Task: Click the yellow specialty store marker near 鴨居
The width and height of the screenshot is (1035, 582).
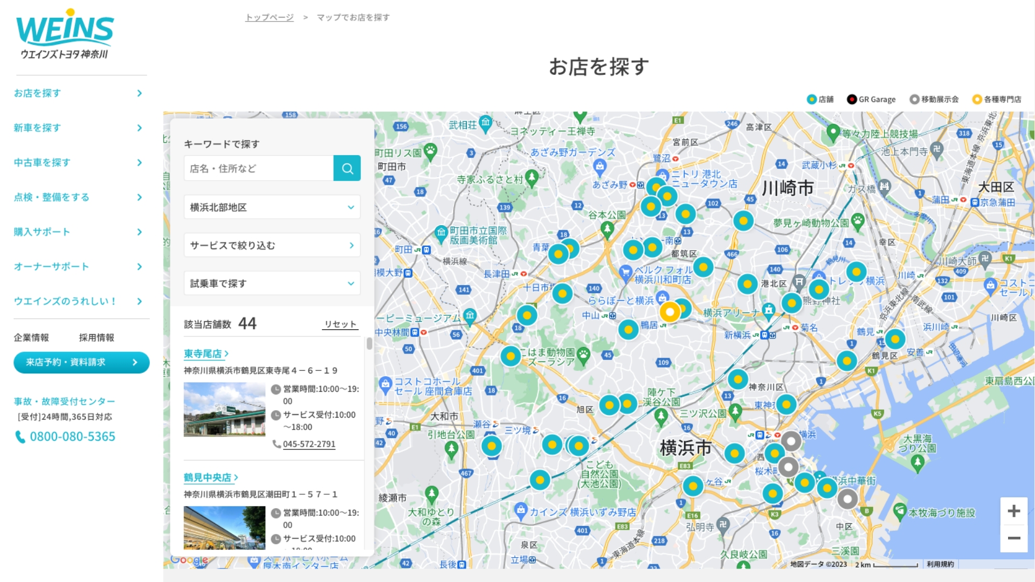Action: pyautogui.click(x=670, y=312)
